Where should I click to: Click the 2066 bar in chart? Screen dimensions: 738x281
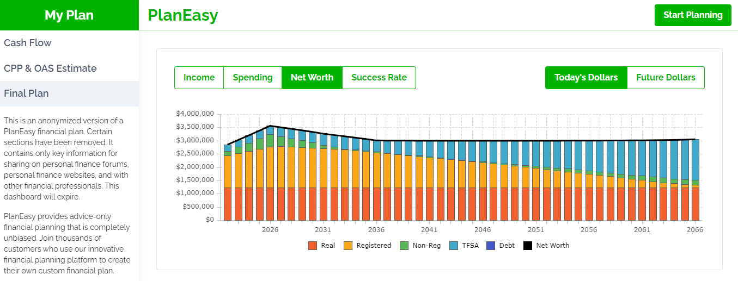point(696,180)
